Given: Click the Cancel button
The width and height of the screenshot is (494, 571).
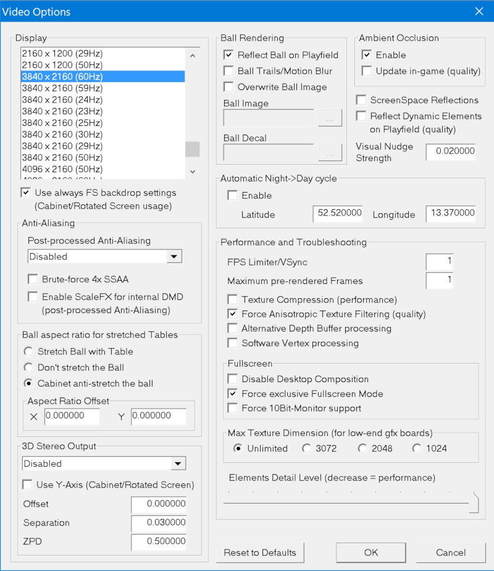Looking at the screenshot, I should [x=450, y=552].
